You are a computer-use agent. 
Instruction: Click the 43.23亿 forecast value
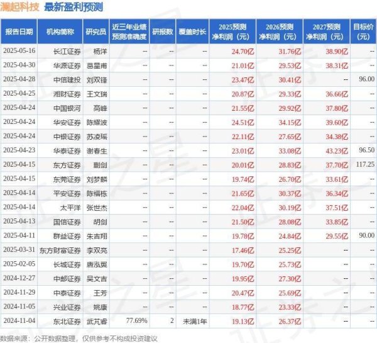(x=337, y=151)
